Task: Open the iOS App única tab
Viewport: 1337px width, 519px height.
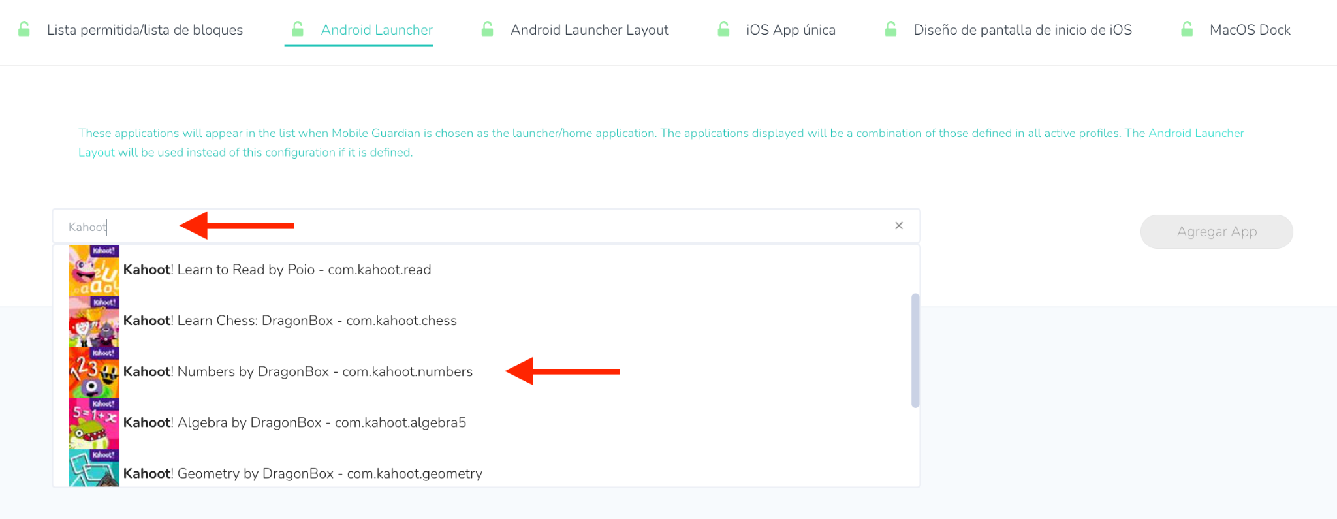Action: tap(791, 30)
